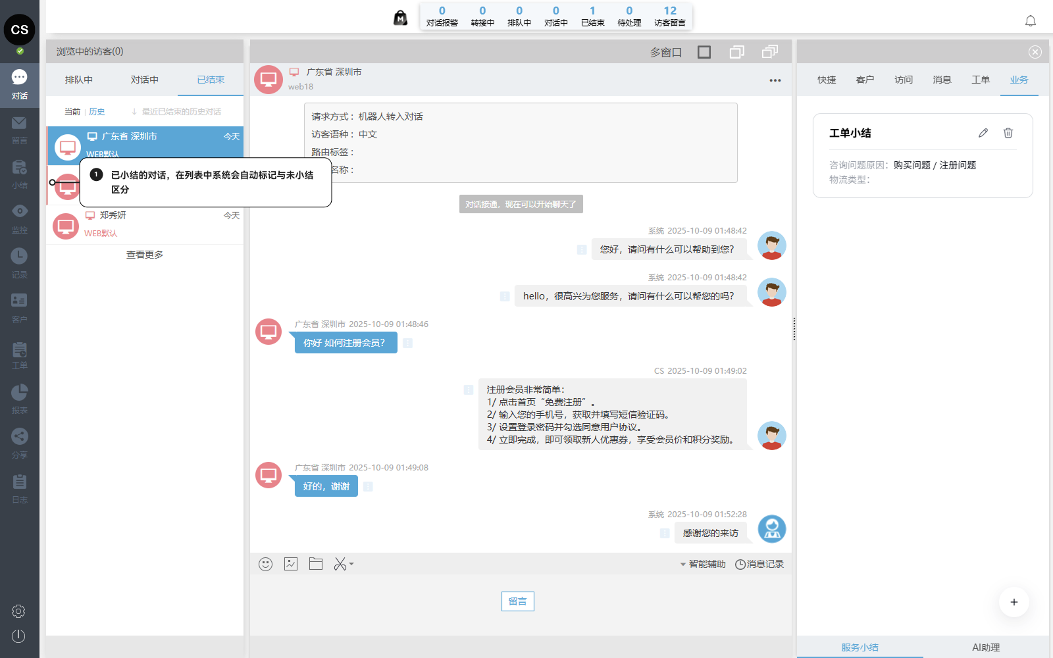
Task: Click the file folder icon in toolbar
Action: (x=316, y=564)
